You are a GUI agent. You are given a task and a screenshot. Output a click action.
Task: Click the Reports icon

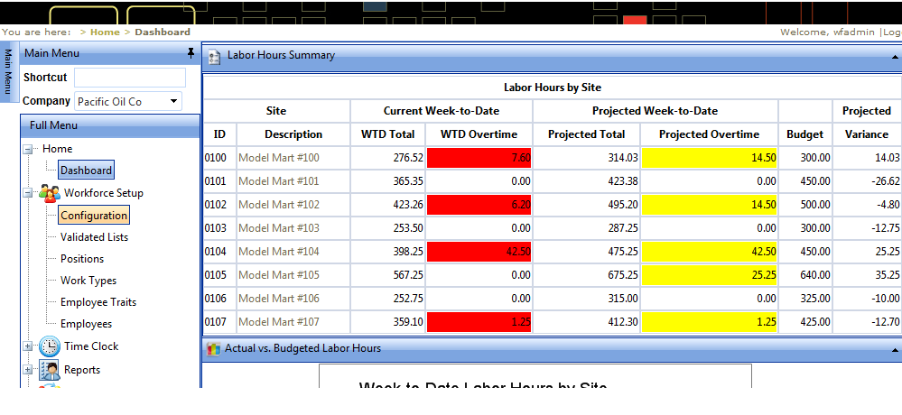point(50,370)
